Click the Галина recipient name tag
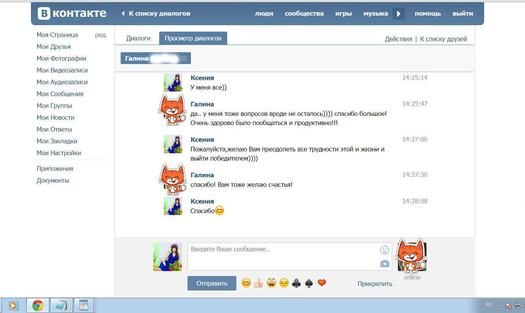This screenshot has height=313, width=525. tap(156, 58)
